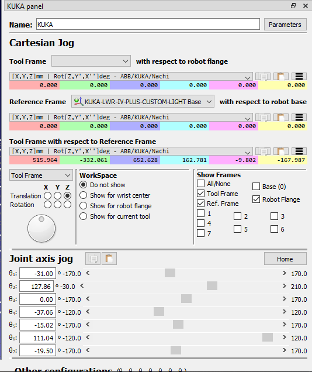Jog θ3 left with the decrease arrow
The width and height of the screenshot is (312, 372).
pyautogui.click(x=88, y=299)
